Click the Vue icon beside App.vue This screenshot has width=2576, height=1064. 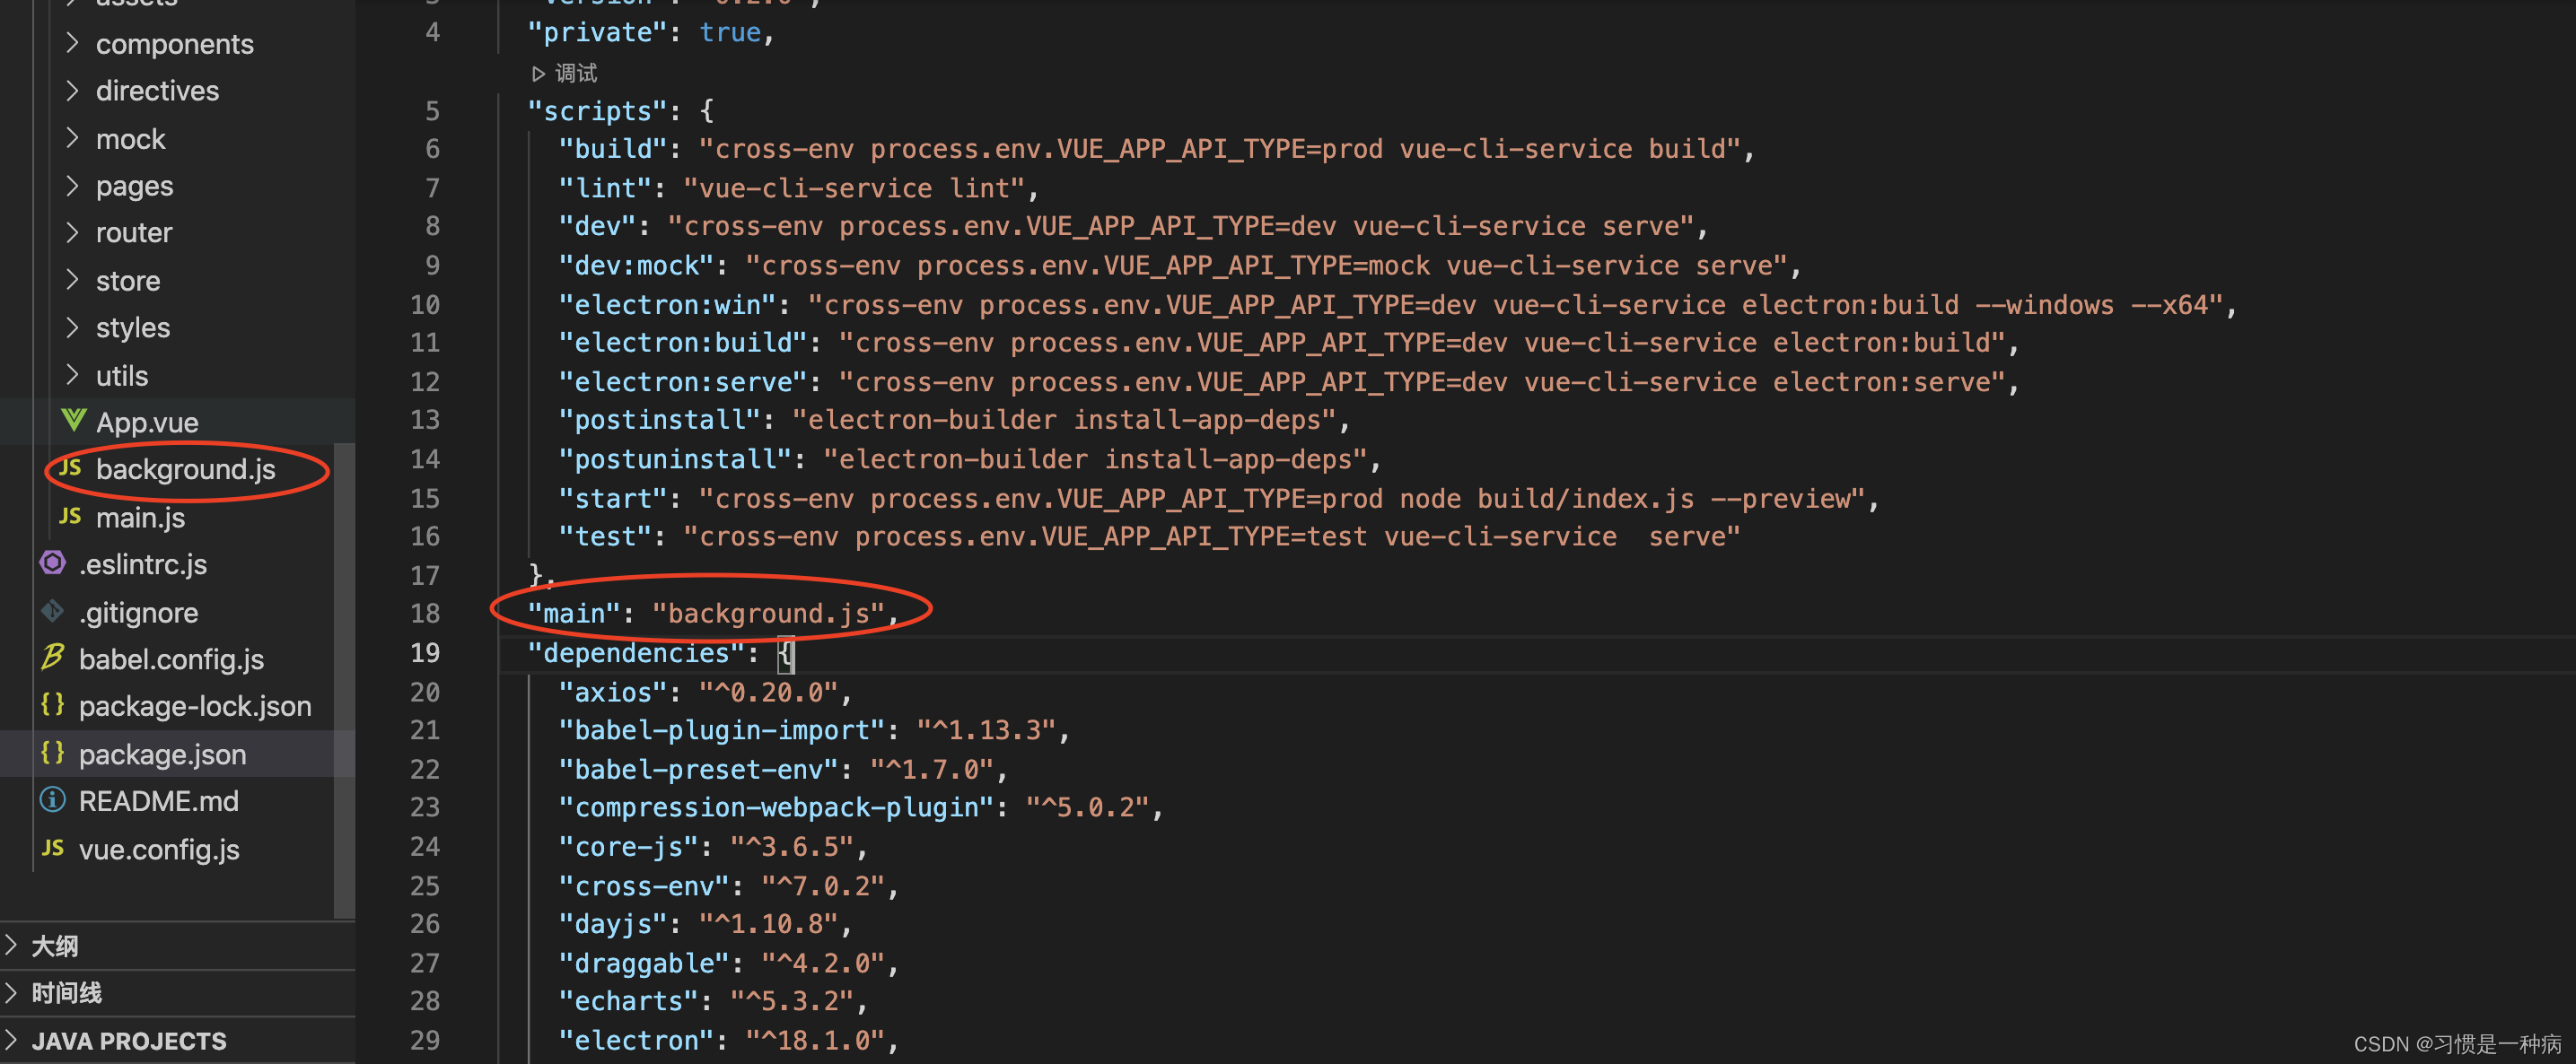[72, 421]
